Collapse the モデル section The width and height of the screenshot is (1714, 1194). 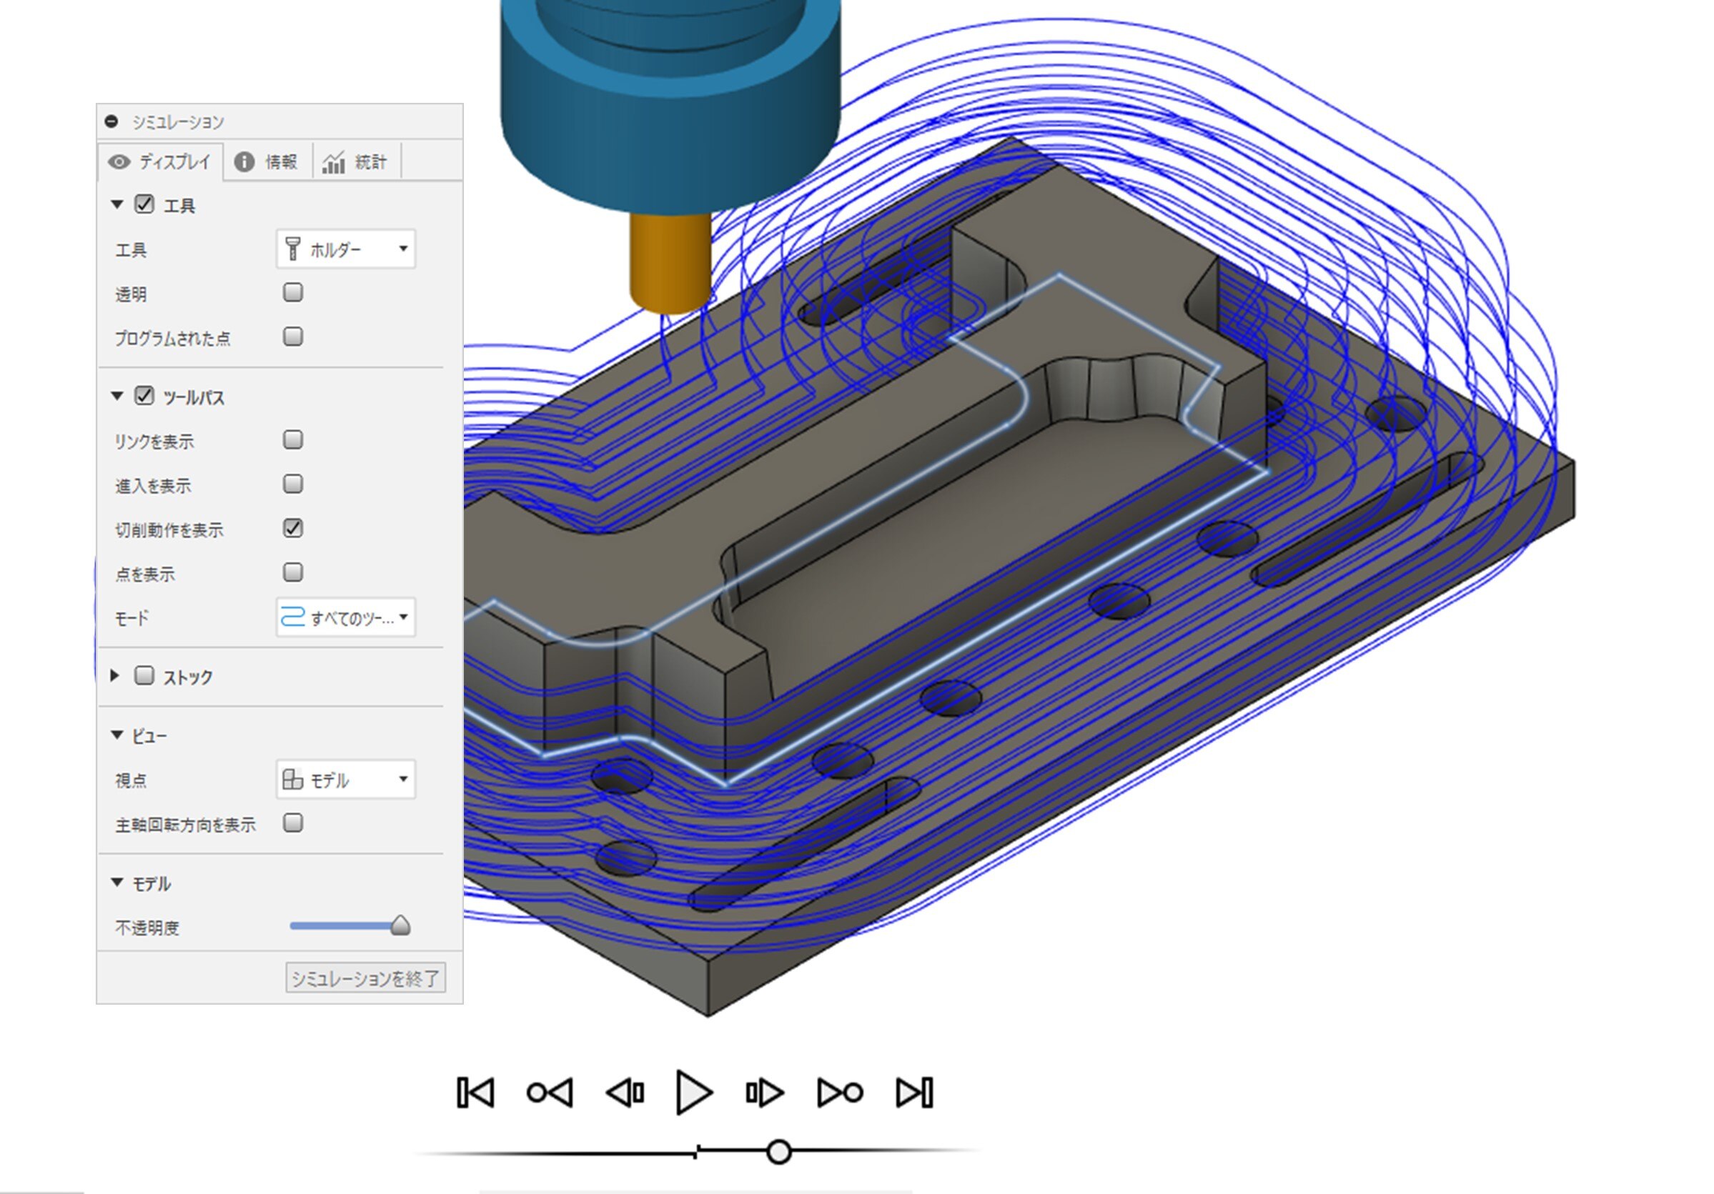point(117,882)
